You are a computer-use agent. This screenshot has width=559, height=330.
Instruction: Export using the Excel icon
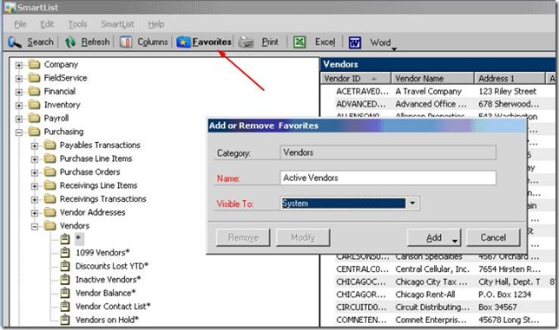[x=299, y=42]
